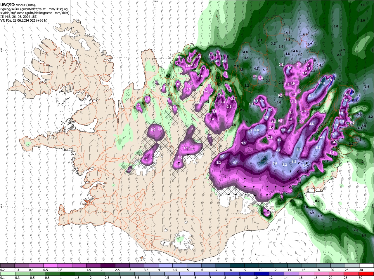Click the '20W' longitude label at the top edge

(155, 1)
